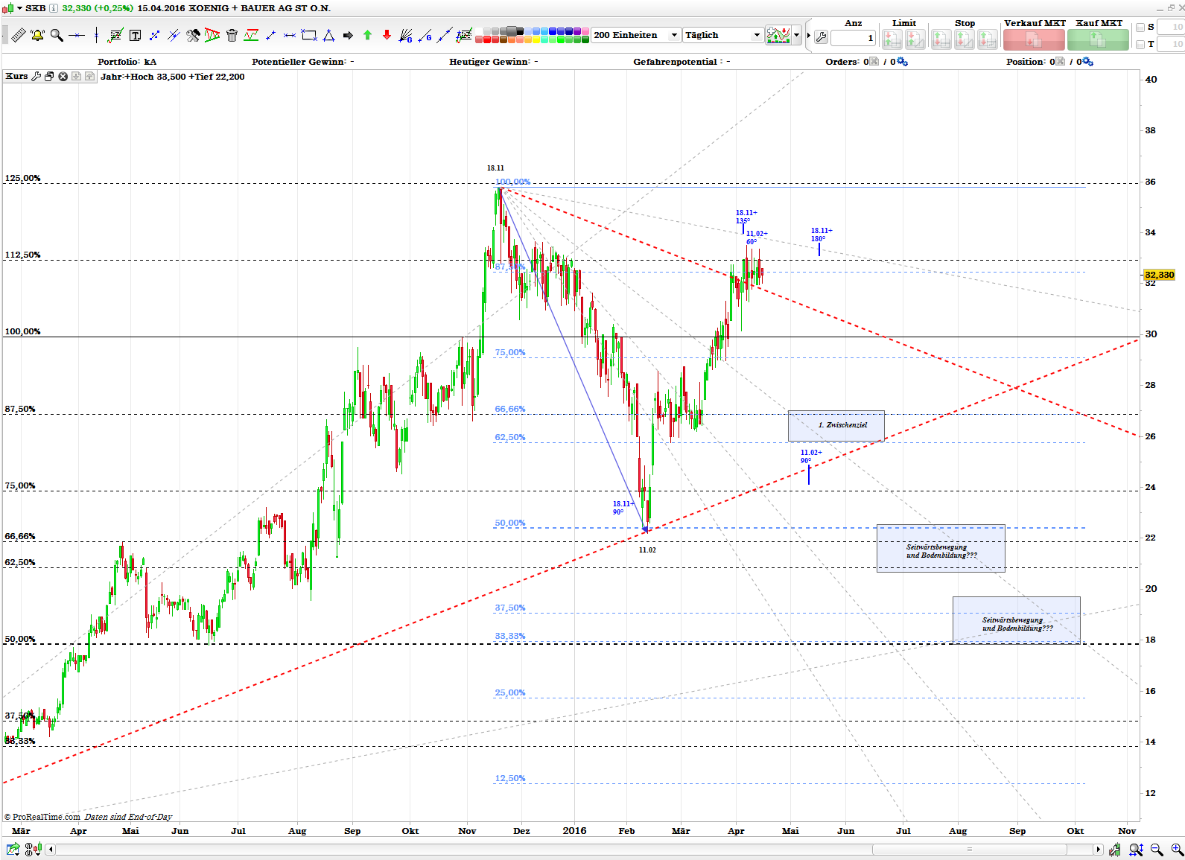Activate the magnifying glass zoom tool
Viewport: 1185px width, 860px height.
(57, 35)
